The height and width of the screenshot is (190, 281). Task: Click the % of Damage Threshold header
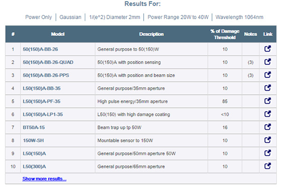pyautogui.click(x=224, y=34)
